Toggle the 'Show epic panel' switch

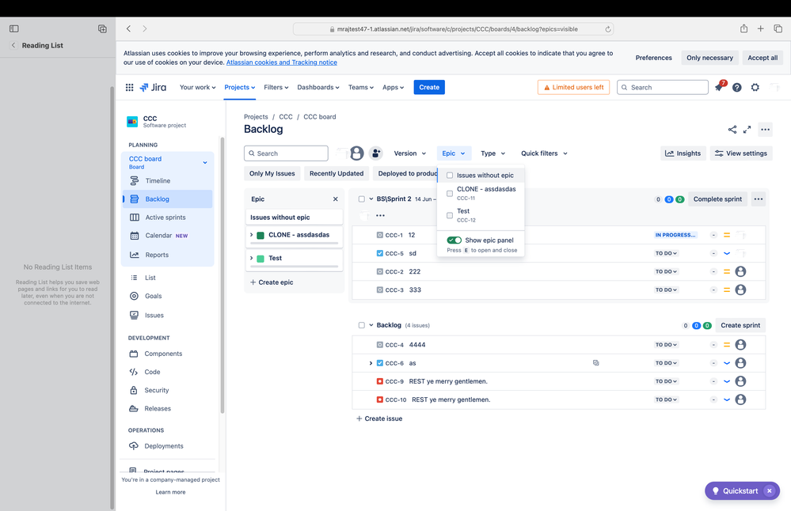[x=454, y=240]
